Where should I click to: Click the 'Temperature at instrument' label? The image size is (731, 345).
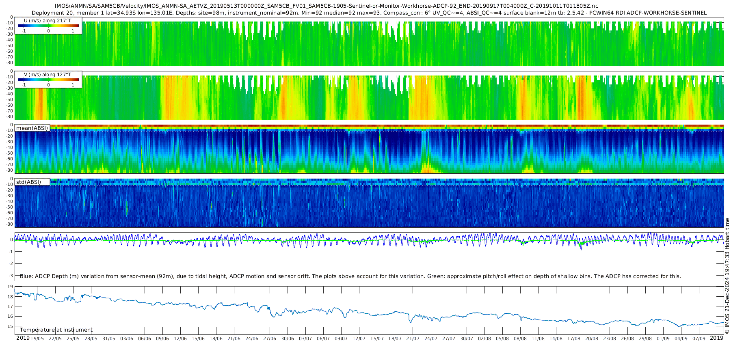coord(56,330)
